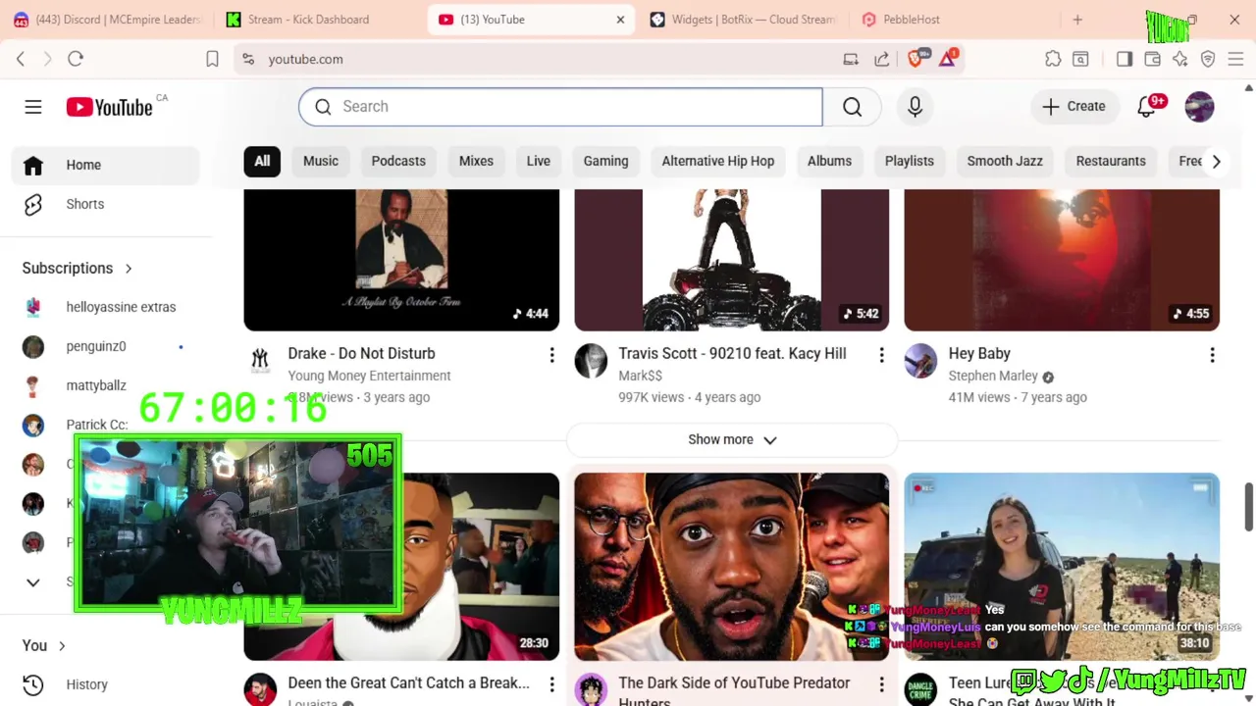Screen dimensions: 1256x706
Task: Open options menu for Hey Baby video
Action: click(1212, 355)
